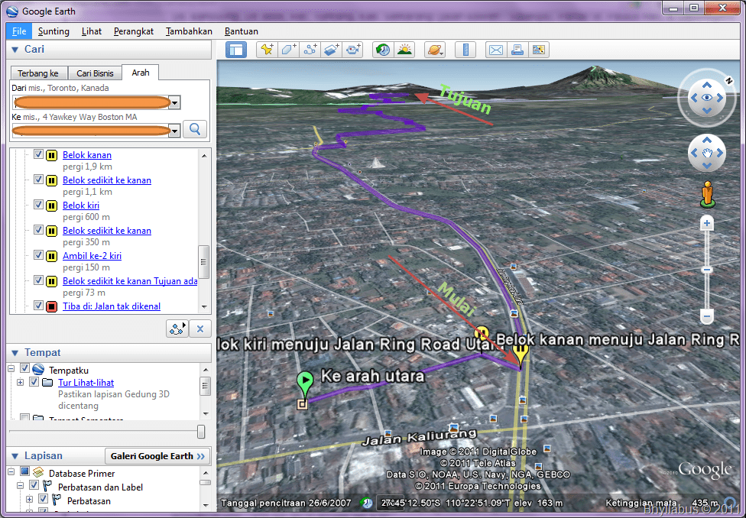
Task: Click the Ke destination address field
Action: [x=91, y=131]
